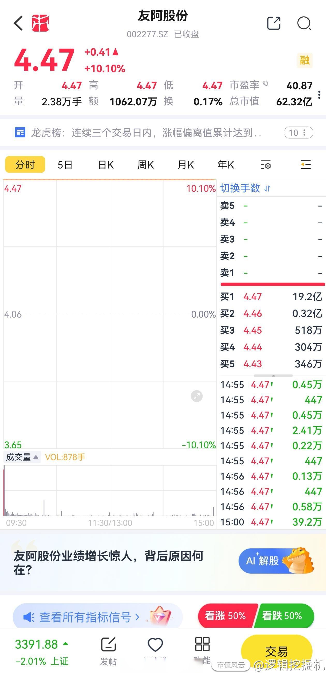Select the 月K monthly chart tab
326x675 pixels.
click(186, 165)
